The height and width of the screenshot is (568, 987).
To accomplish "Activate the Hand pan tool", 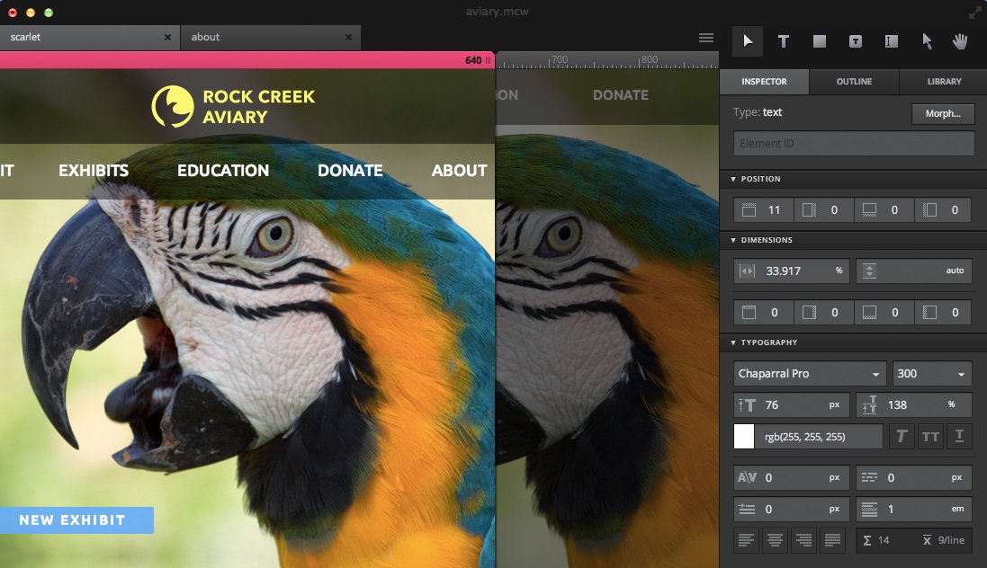I will click(959, 40).
